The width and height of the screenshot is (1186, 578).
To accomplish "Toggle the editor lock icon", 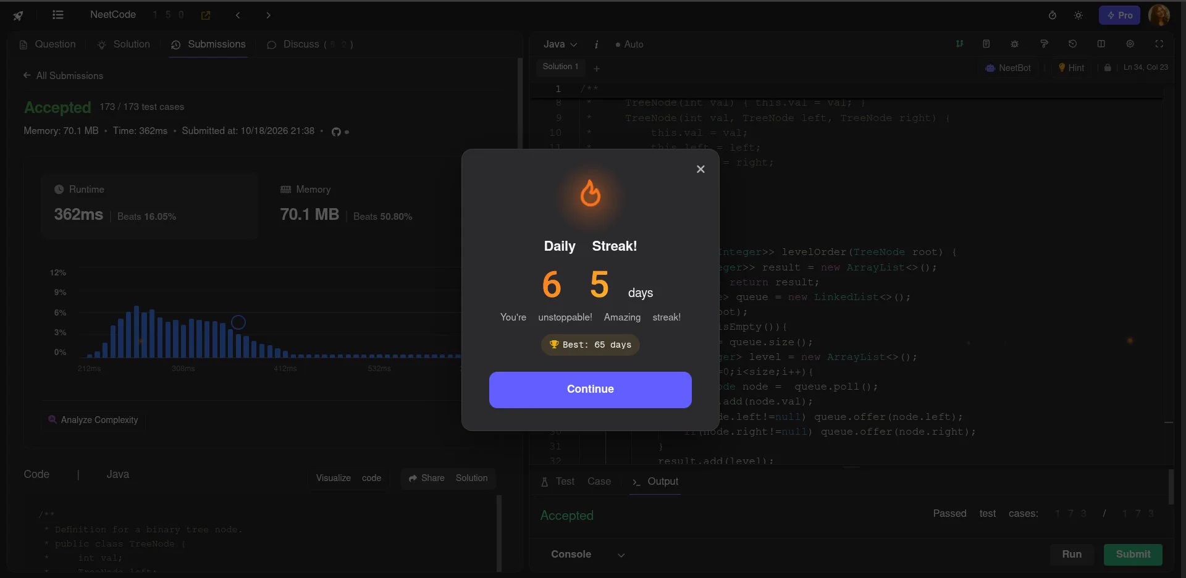I will (x=1108, y=67).
